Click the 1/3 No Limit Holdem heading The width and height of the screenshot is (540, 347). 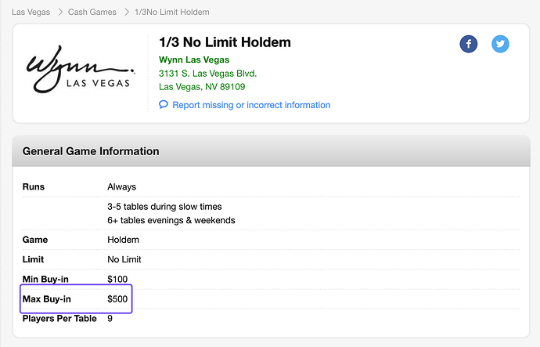[225, 42]
